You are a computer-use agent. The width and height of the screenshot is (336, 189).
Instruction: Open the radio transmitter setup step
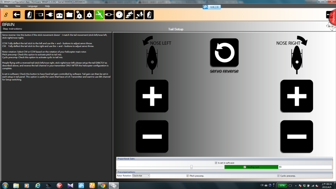click(59, 15)
